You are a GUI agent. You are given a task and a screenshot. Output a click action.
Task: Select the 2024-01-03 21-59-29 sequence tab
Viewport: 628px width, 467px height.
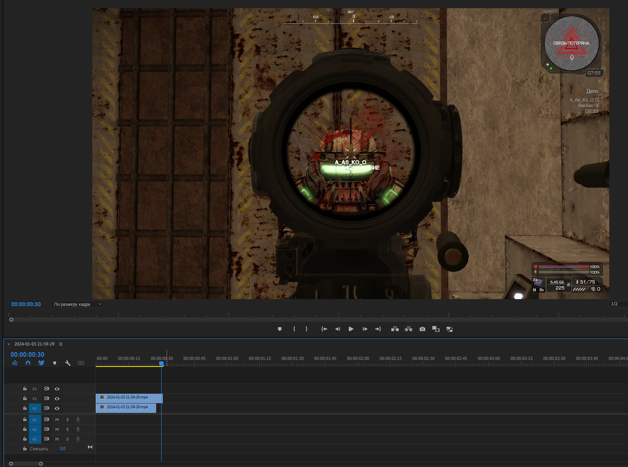[x=34, y=344]
